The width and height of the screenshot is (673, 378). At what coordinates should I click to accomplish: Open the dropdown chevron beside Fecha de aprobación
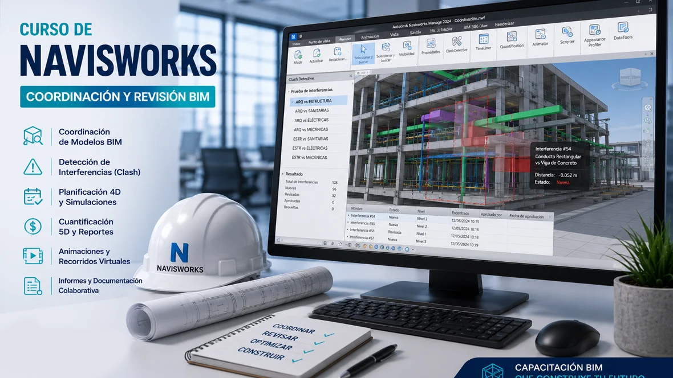(x=550, y=217)
